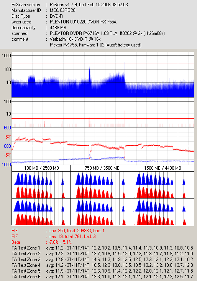Select the disc capacity 4489 MB value
The width and height of the screenshot is (197, 281).
tap(58, 27)
